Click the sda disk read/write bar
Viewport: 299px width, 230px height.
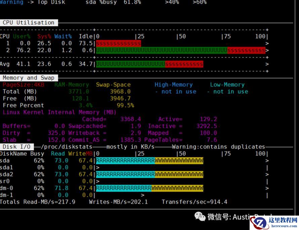[149, 161]
